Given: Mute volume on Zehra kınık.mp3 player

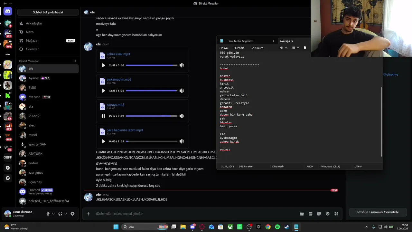Looking at the screenshot, I should click(x=182, y=65).
